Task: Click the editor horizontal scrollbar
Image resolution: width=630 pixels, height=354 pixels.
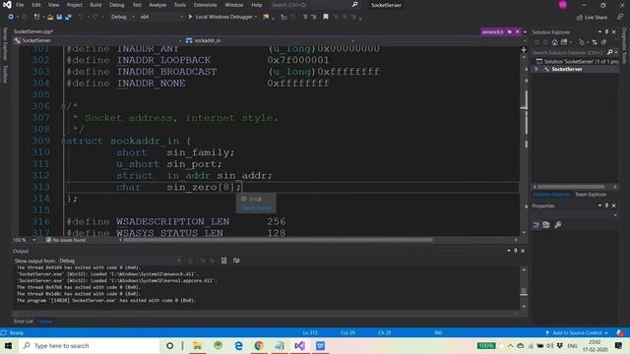Action: [x=278, y=240]
